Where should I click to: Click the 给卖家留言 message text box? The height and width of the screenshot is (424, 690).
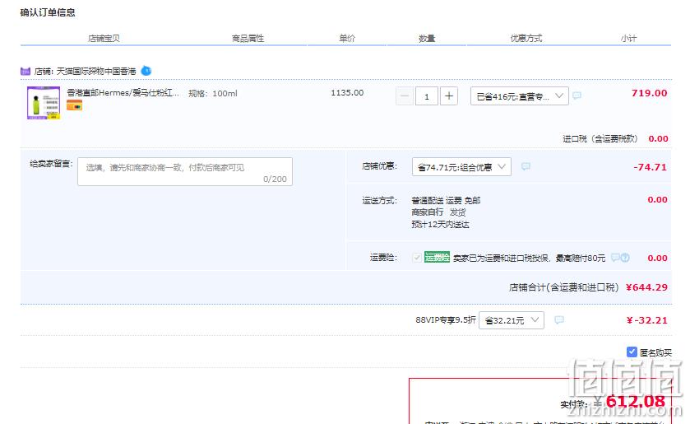185,171
